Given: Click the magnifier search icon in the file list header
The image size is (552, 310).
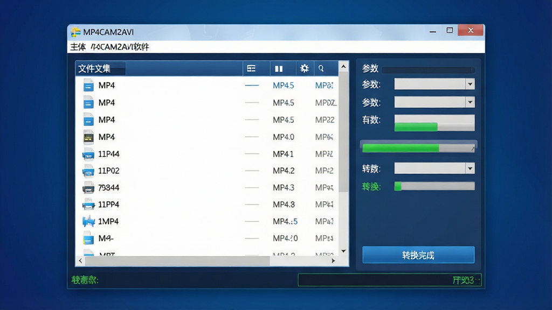Looking at the screenshot, I should (x=321, y=68).
